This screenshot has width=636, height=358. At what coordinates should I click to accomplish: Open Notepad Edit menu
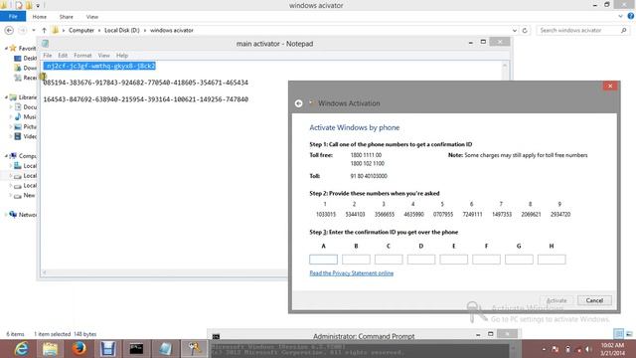63,56
